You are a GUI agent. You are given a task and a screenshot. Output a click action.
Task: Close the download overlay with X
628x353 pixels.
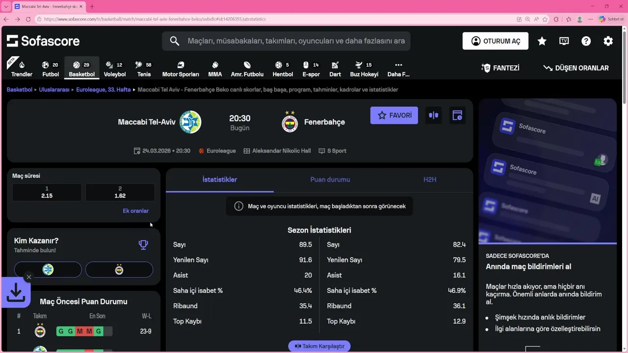point(29,277)
